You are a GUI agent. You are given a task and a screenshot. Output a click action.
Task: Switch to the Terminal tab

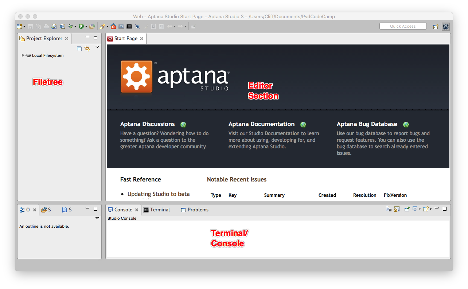tap(157, 210)
